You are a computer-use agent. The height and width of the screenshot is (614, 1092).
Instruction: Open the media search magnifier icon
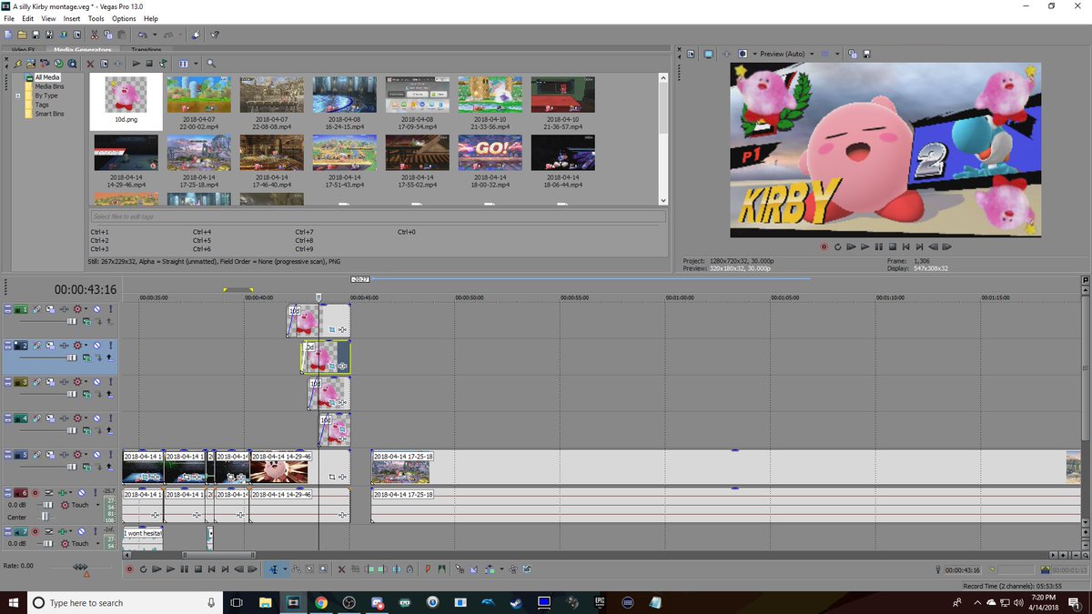[211, 64]
